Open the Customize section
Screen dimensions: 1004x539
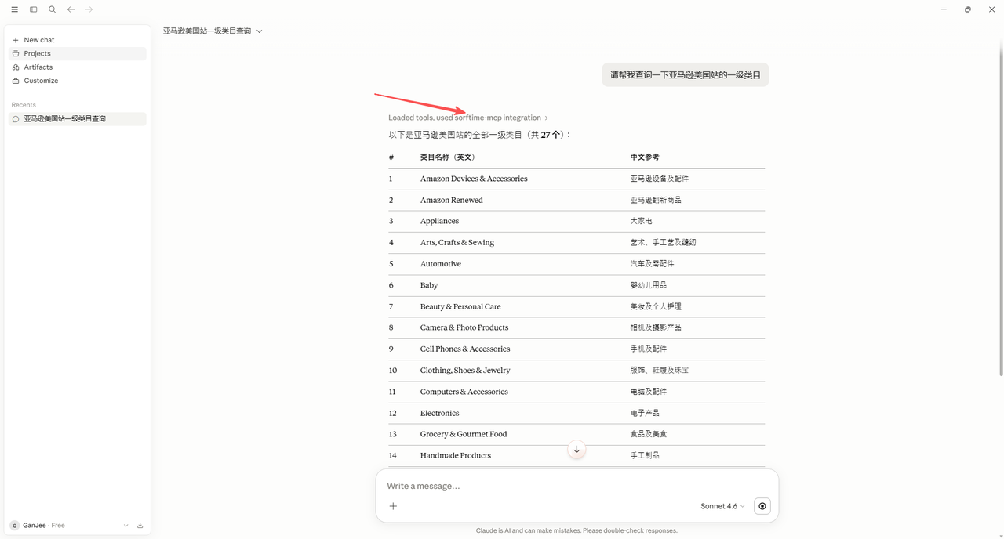point(77,81)
